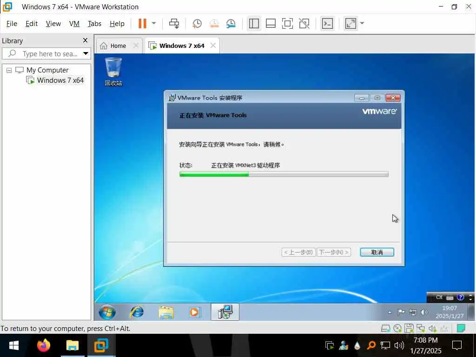Image resolution: width=476 pixels, height=357 pixels.
Task: Close the Library panel
Action: pos(86,40)
